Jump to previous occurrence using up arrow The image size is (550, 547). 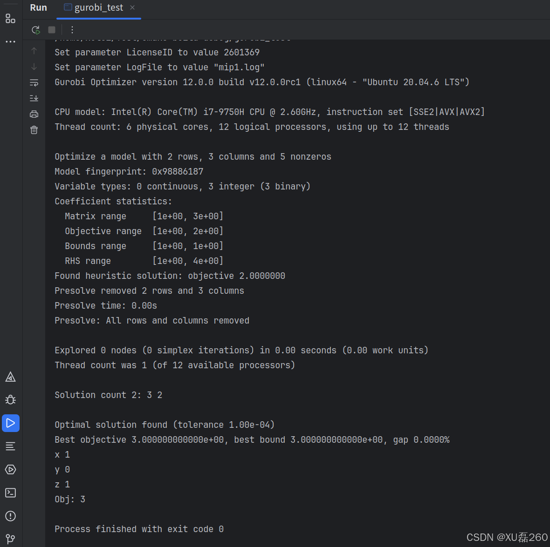(x=34, y=51)
